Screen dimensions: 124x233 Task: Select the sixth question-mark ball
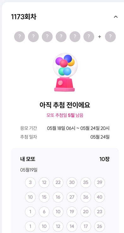[89, 37]
